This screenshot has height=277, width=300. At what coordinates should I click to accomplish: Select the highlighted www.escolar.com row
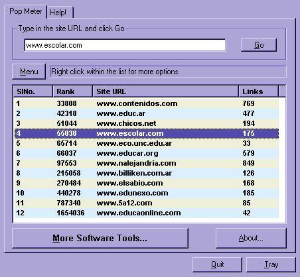pyautogui.click(x=147, y=133)
